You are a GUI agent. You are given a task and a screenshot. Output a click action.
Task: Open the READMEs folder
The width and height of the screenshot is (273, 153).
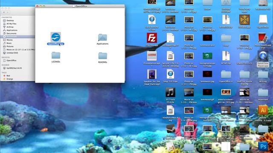(x=102, y=56)
